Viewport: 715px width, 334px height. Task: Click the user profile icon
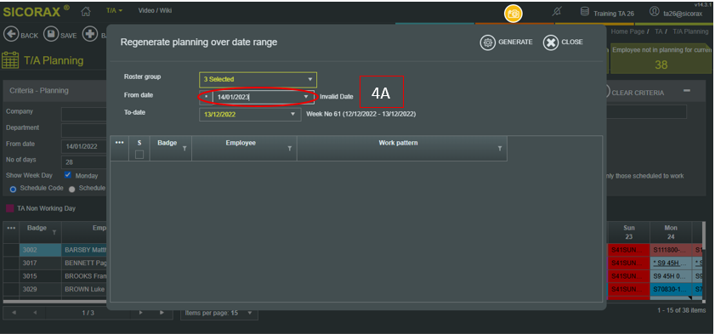click(x=655, y=11)
